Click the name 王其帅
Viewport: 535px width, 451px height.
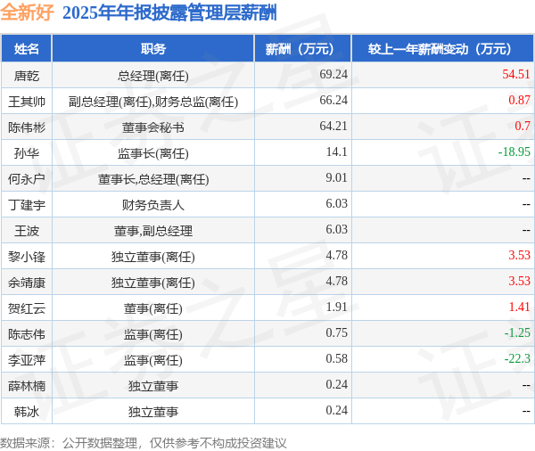tap(27, 102)
